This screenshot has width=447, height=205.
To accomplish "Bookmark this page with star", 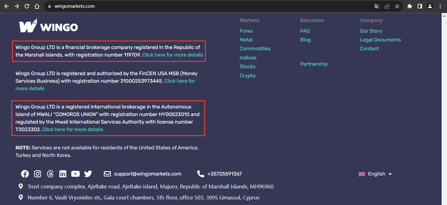I will (x=397, y=6).
